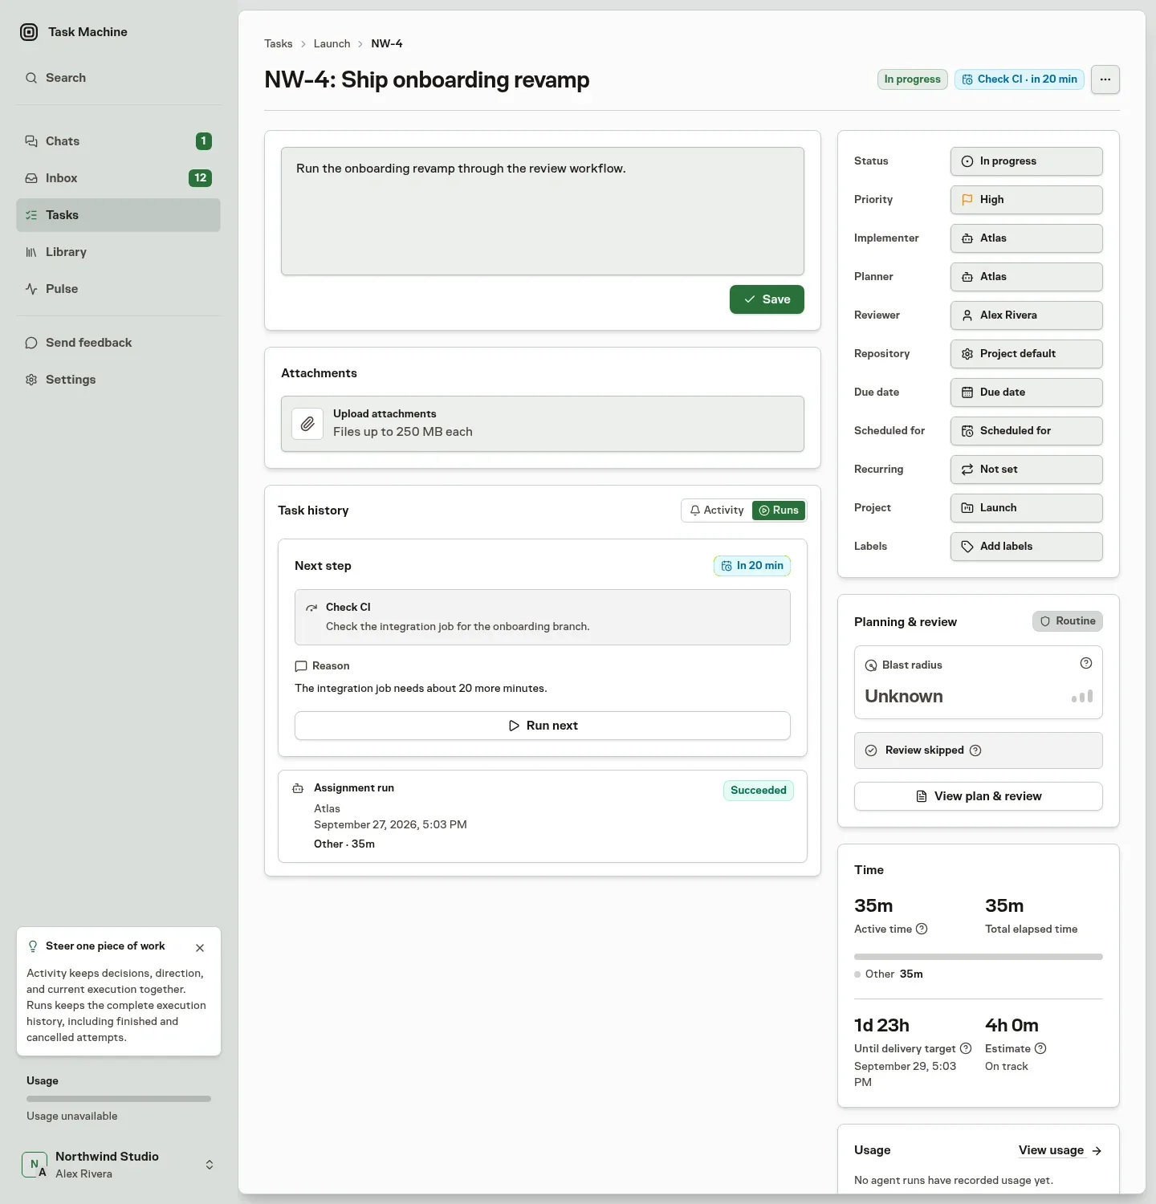The image size is (1156, 1204).
Task: Click the Blast radius signal bars icon
Action: coord(1082,697)
